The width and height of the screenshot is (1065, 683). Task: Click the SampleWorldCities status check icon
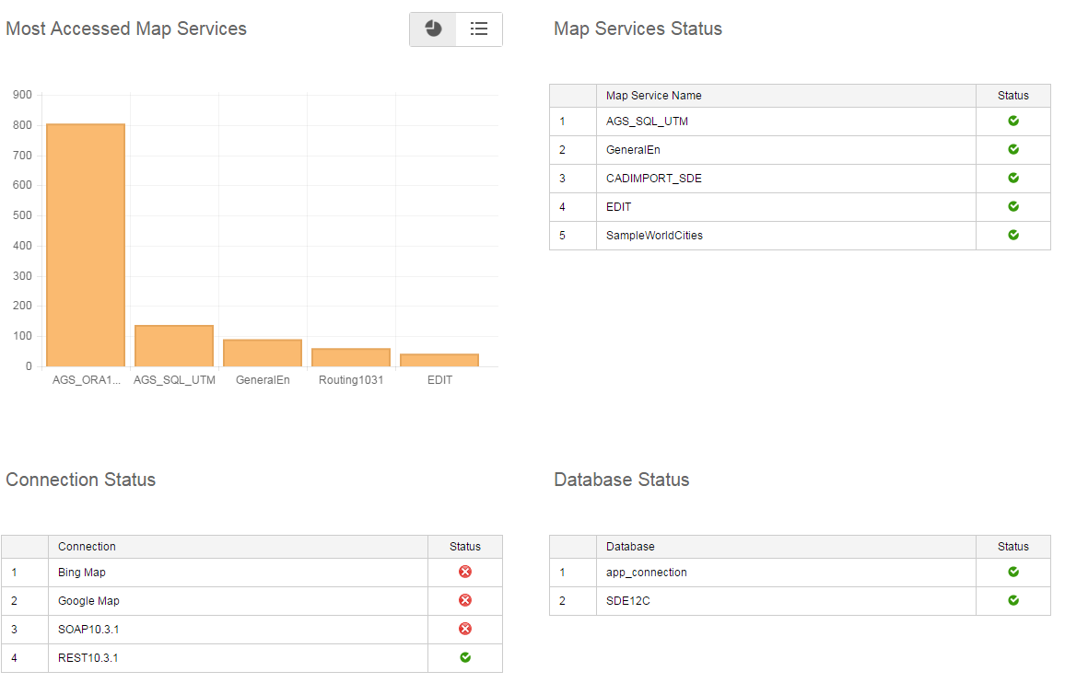[x=1012, y=235]
